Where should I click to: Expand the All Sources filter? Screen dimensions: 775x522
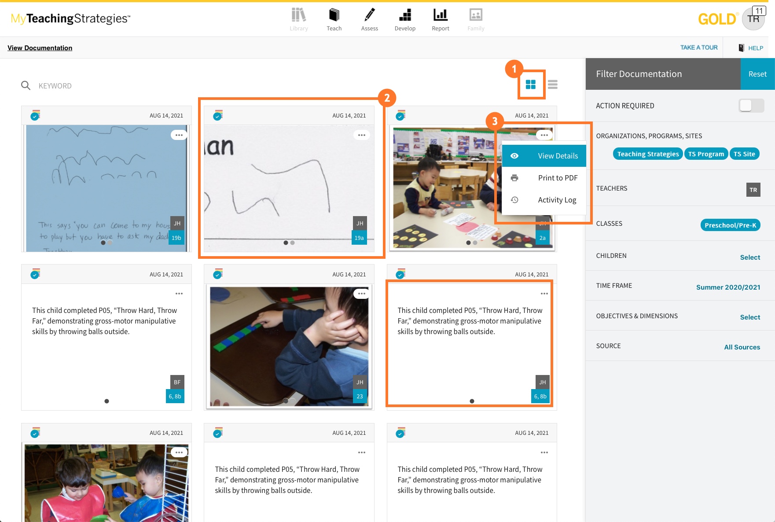742,347
